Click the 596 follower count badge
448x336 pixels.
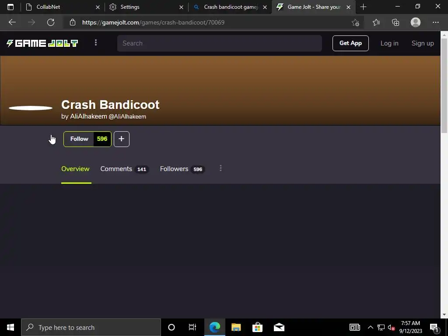tap(102, 139)
